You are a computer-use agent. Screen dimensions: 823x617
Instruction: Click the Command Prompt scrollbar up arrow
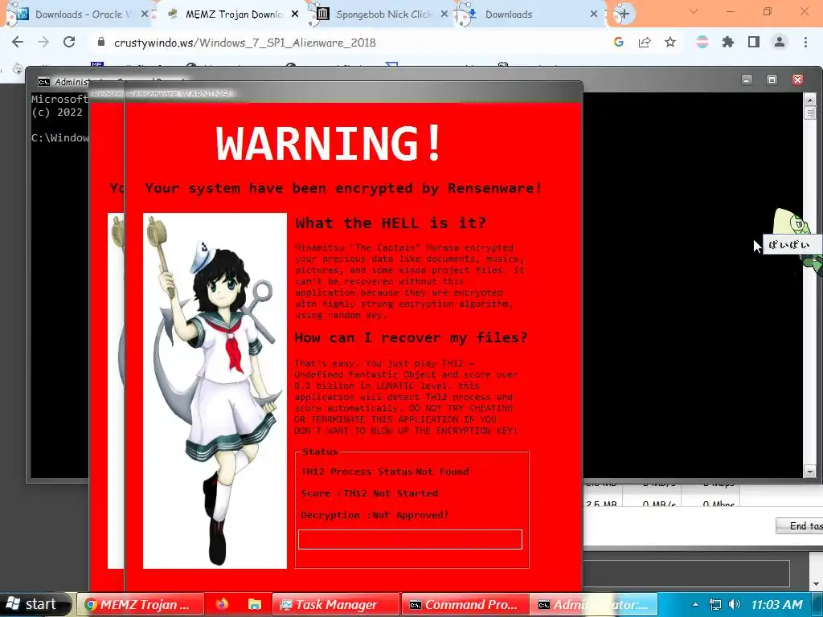tap(810, 100)
